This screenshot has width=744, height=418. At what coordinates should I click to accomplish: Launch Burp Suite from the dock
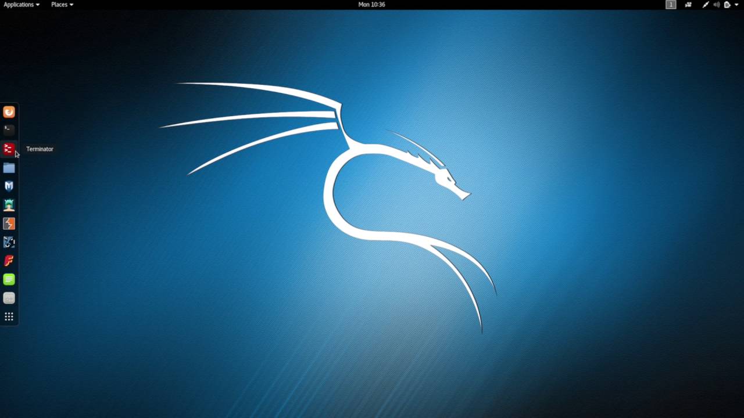[9, 224]
